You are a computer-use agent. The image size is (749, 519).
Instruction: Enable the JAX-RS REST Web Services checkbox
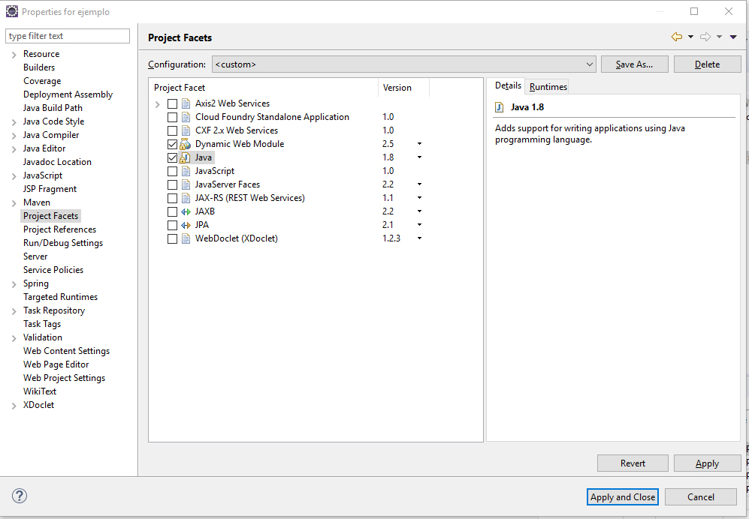173,198
